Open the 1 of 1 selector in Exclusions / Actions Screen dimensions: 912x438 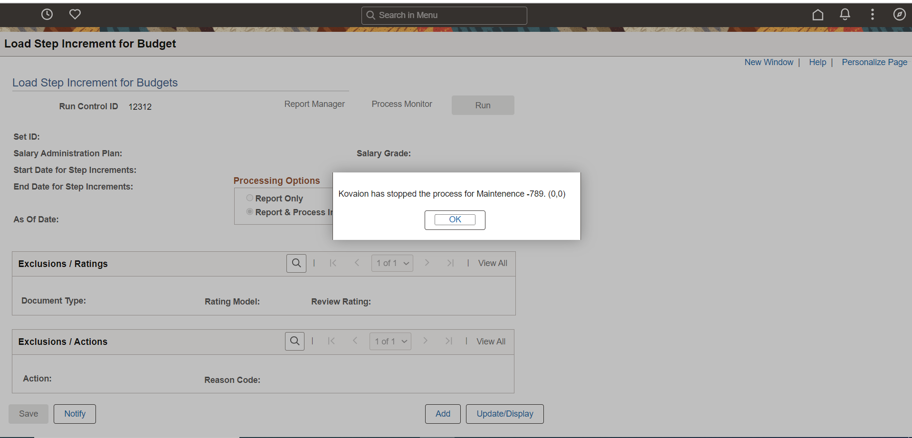[390, 341]
